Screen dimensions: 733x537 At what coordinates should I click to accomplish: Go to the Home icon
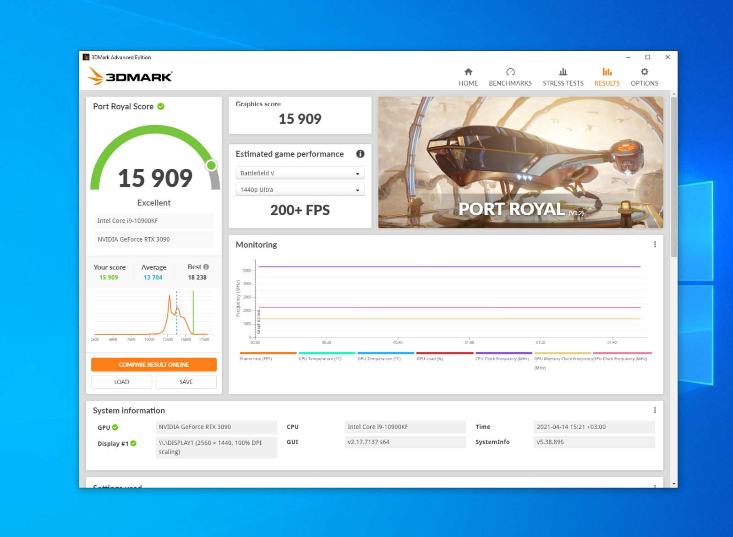pos(468,72)
